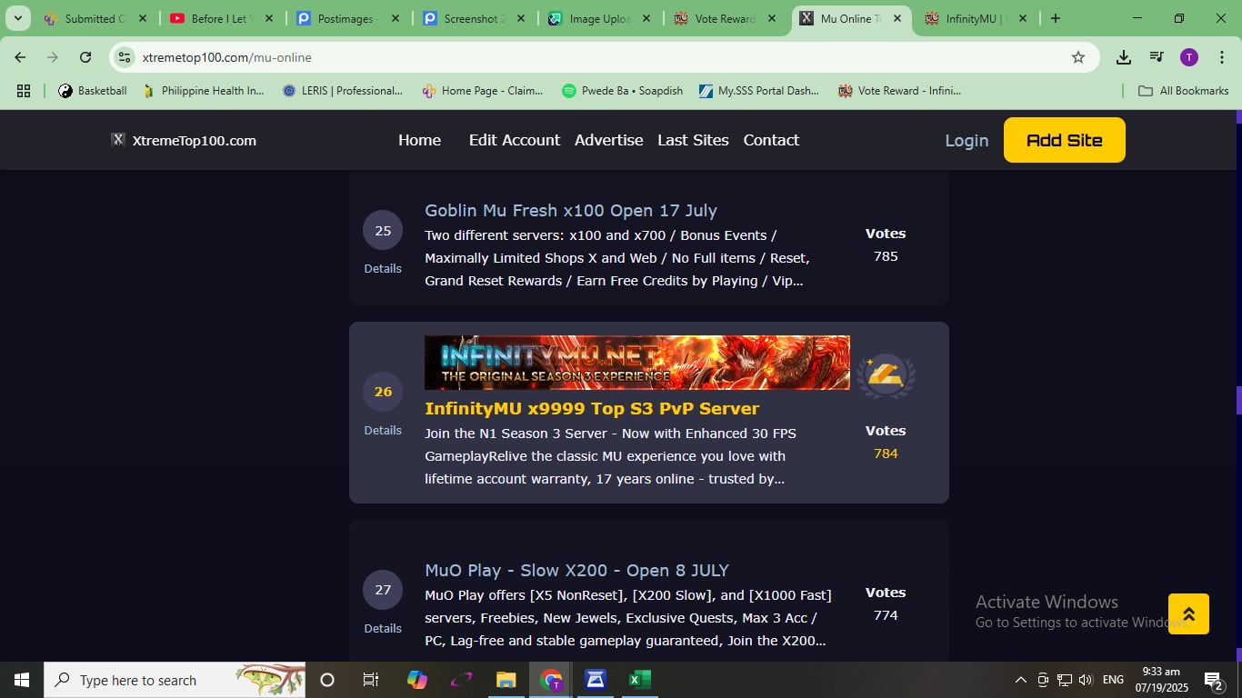The width and height of the screenshot is (1242, 698).
Task: Expand the tab search dropdown arrow
Action: pos(17,18)
